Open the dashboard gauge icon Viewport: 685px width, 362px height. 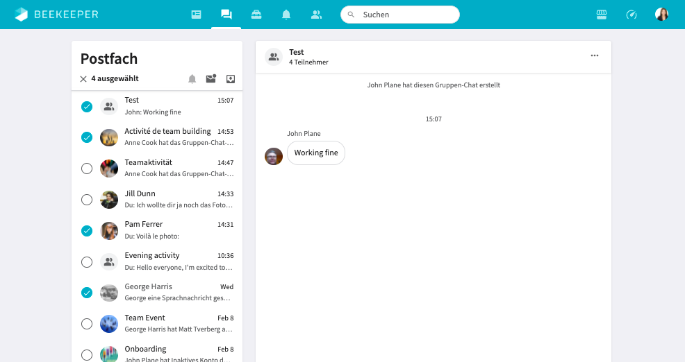[632, 15]
